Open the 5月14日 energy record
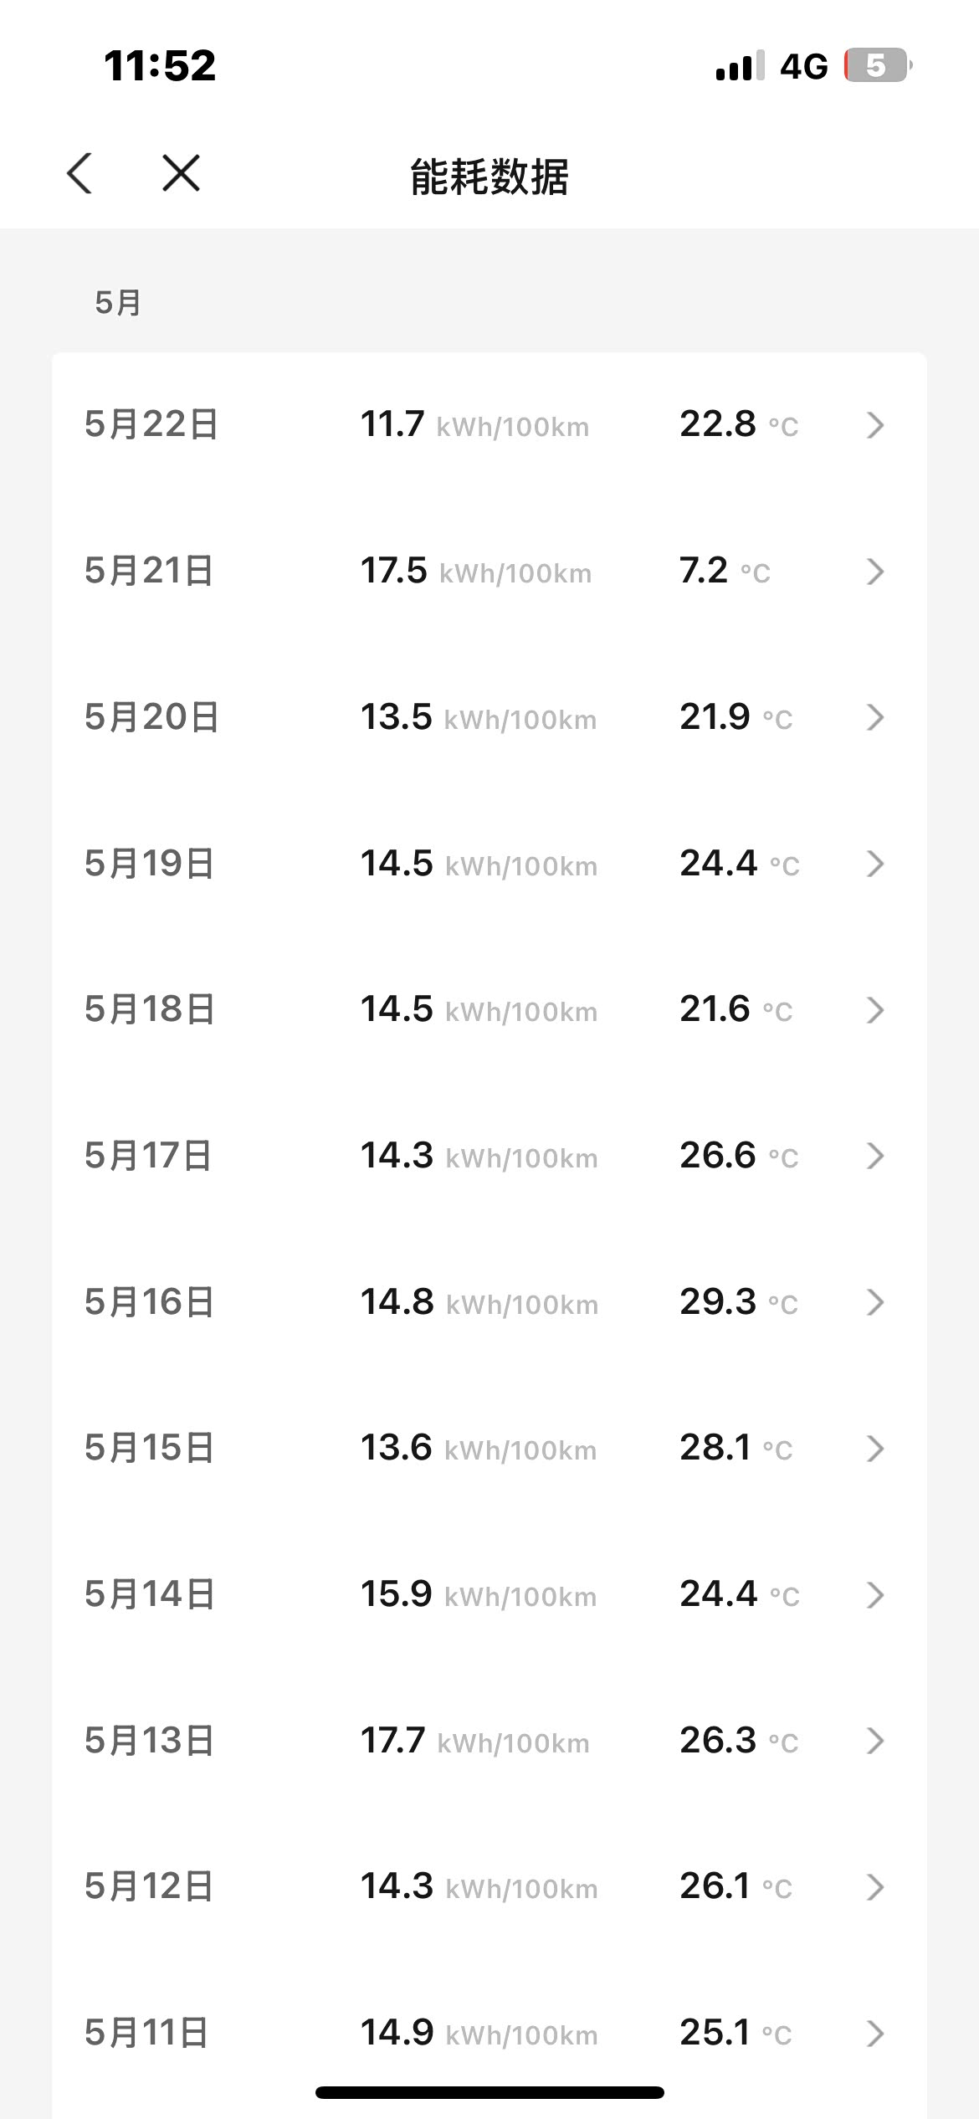The width and height of the screenshot is (979, 2119). tap(489, 1594)
